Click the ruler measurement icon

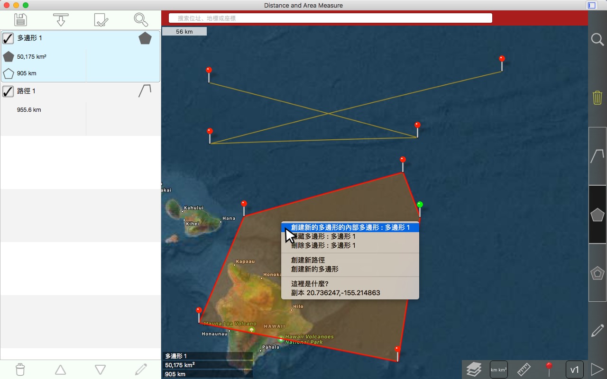pyautogui.click(x=524, y=369)
